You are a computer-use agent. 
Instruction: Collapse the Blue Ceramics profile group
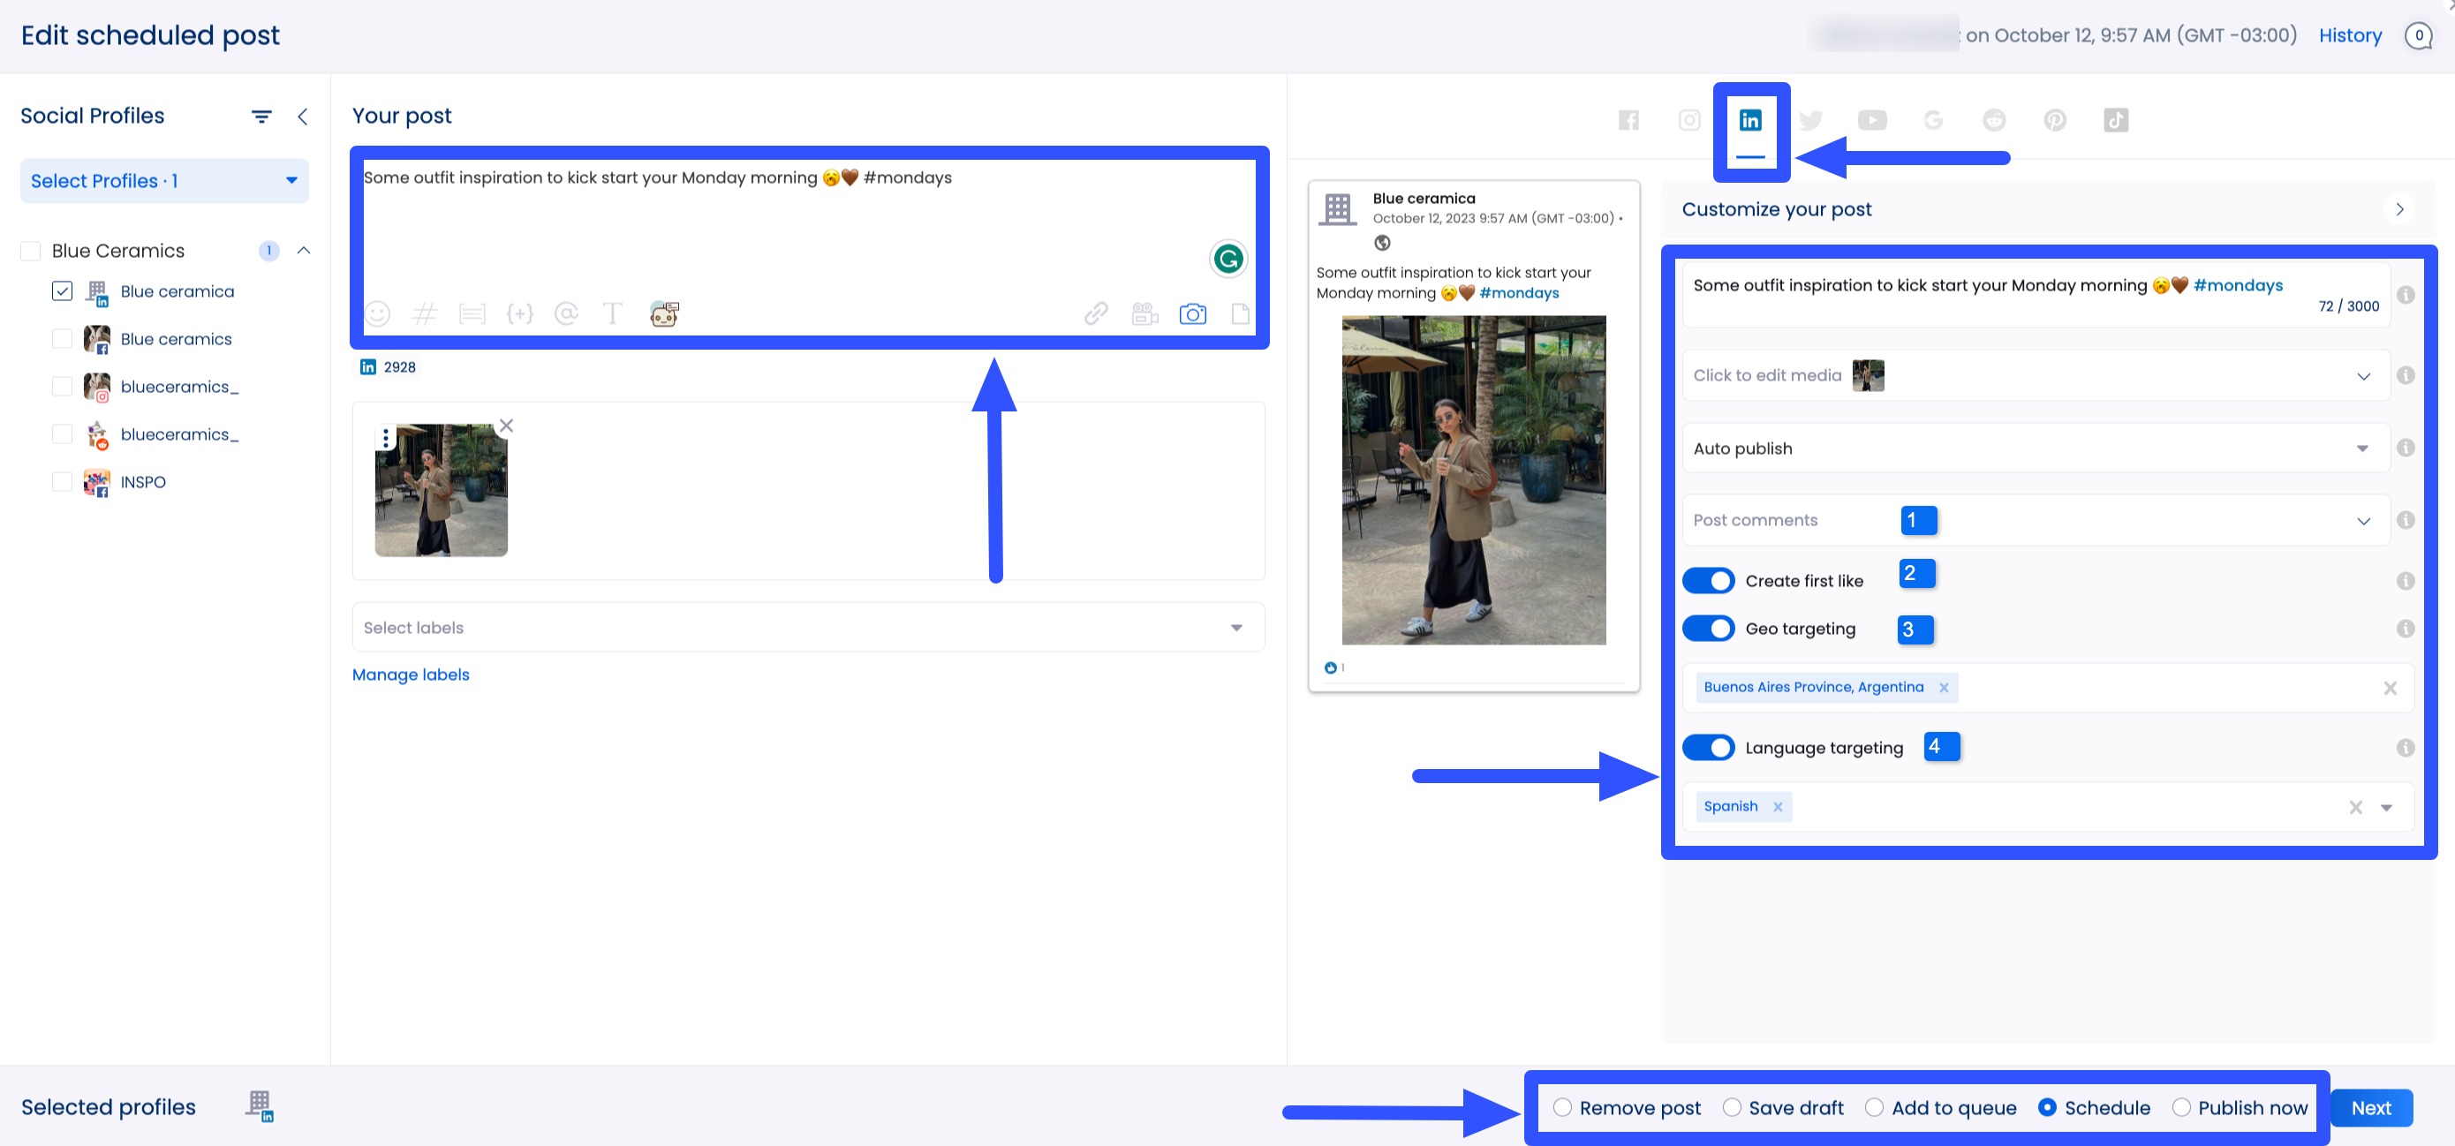tap(304, 251)
